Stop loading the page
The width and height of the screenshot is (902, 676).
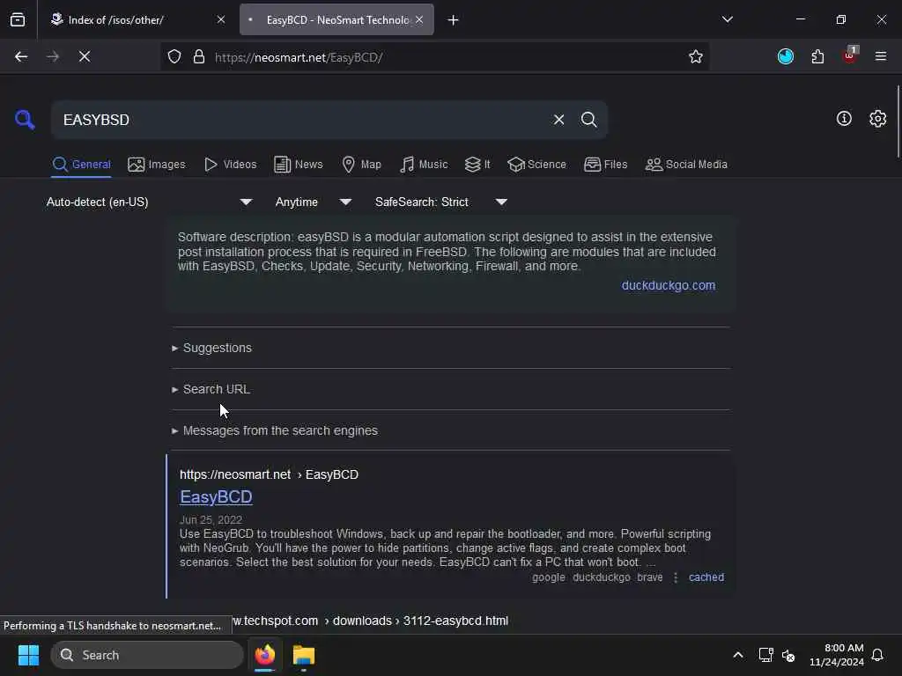click(85, 56)
